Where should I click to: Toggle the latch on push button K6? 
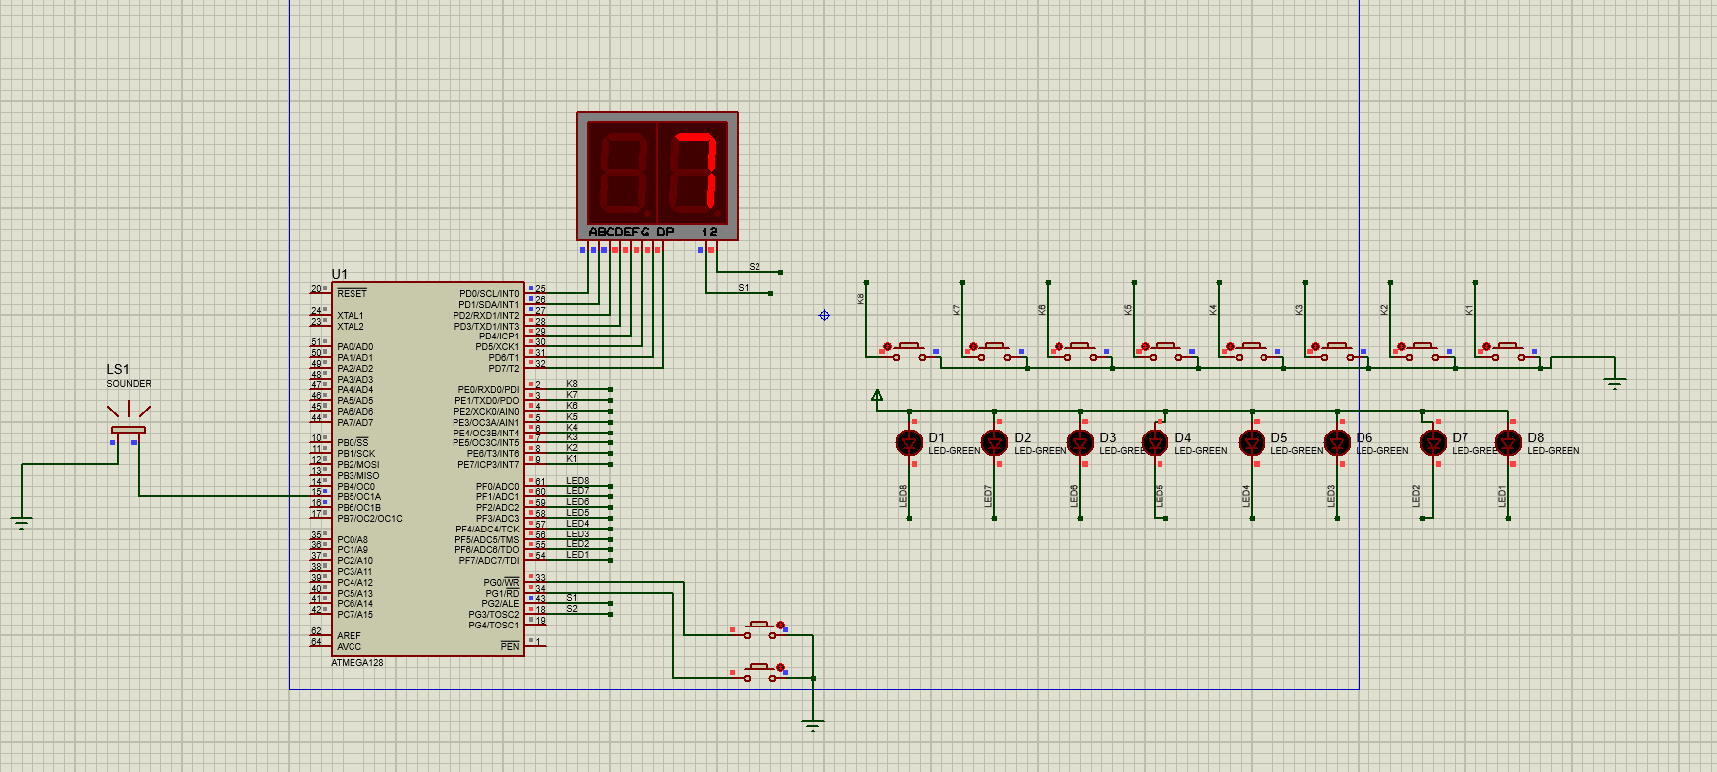coord(1059,346)
